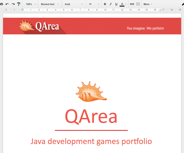
Task: Select the Paint format tool
Action: point(19,4)
